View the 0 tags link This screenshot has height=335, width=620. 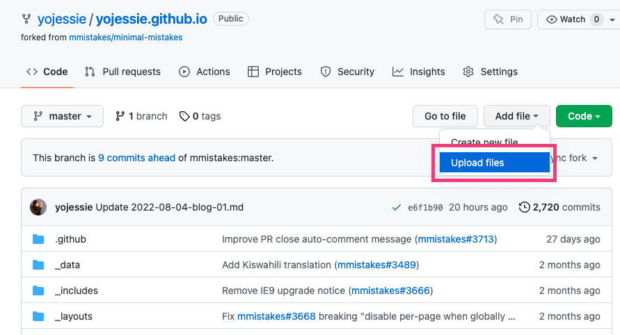[200, 116]
